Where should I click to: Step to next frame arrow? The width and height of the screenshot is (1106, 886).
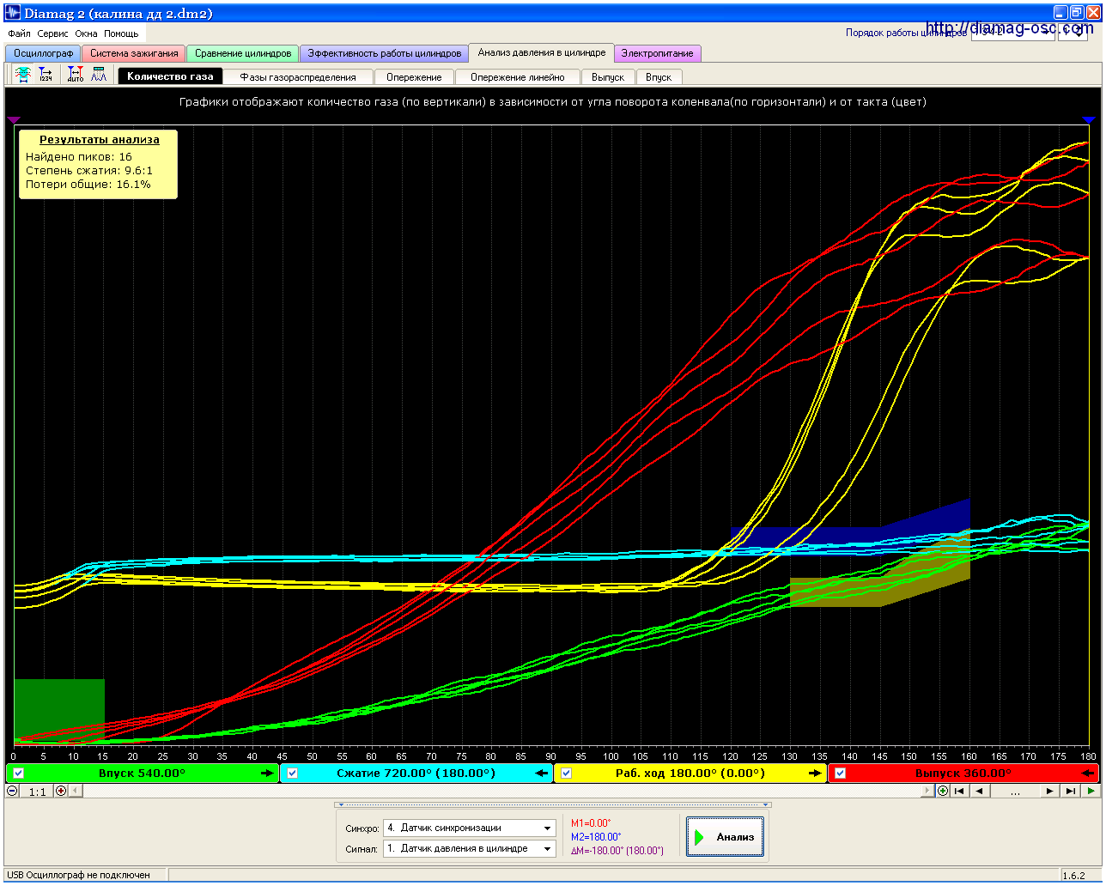coord(1049,791)
